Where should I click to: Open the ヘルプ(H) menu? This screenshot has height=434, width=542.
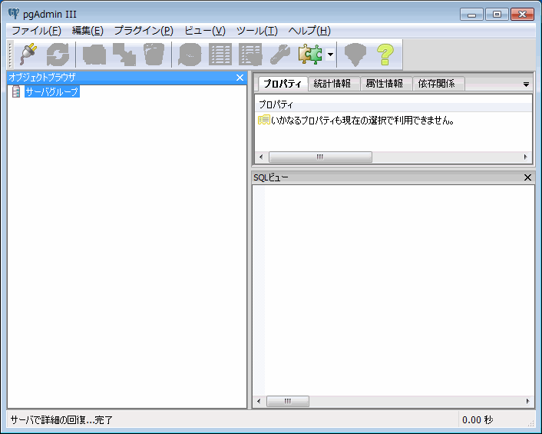[x=309, y=31]
